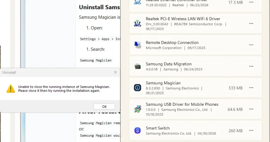Open Smart Switch three-dot options menu

(x=251, y=131)
